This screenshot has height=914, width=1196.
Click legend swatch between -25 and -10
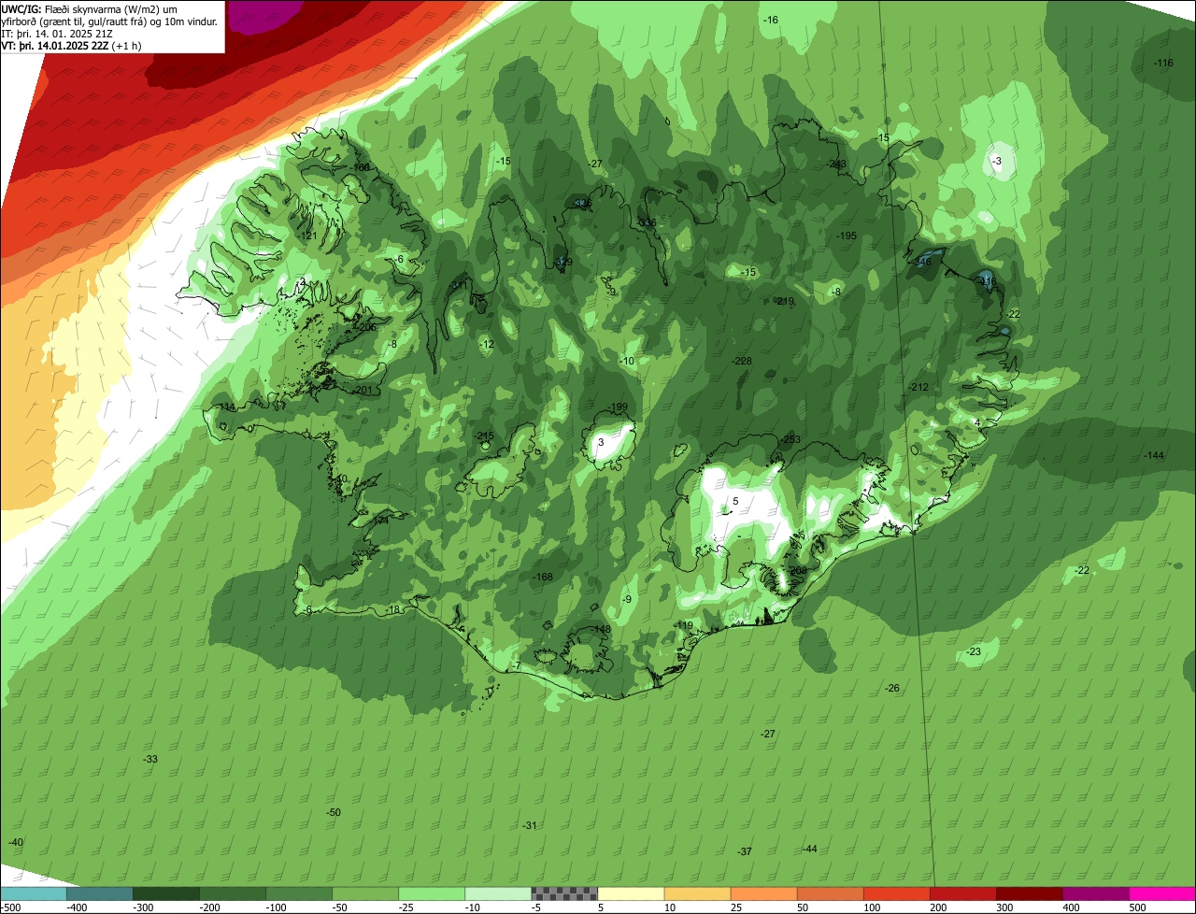pyautogui.click(x=431, y=893)
